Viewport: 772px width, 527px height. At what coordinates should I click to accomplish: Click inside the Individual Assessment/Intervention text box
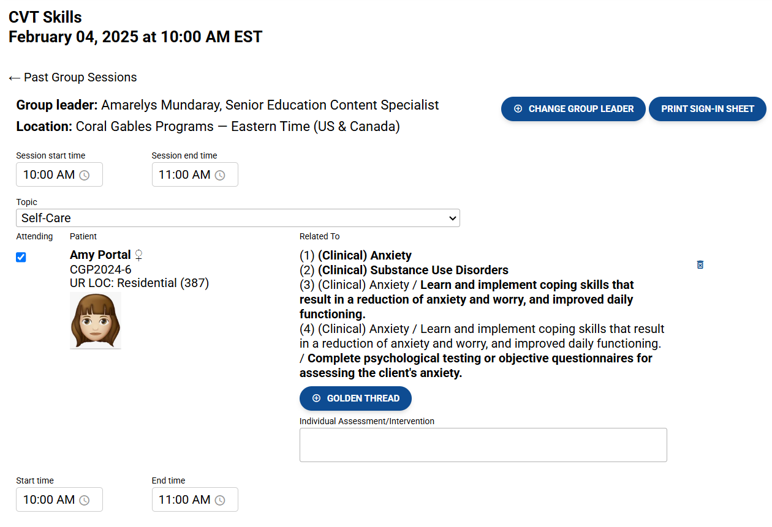(483, 444)
